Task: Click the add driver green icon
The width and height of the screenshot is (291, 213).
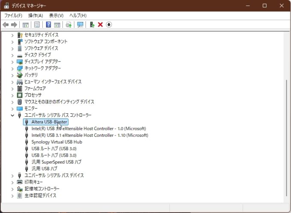Action: (92, 24)
